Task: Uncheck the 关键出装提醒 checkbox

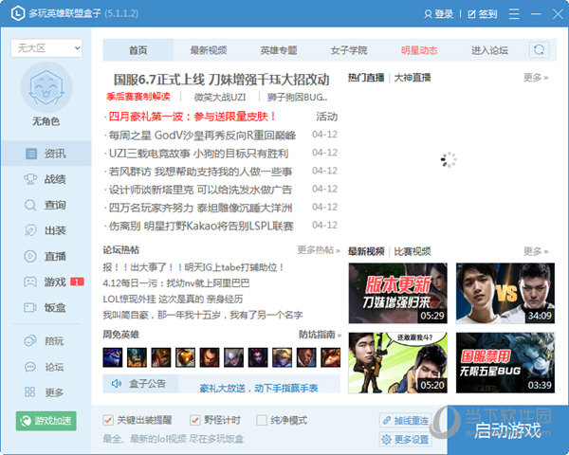Action: (x=108, y=420)
